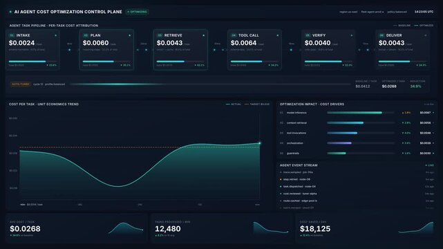Click the status dot on the INTAKE card
The width and height of the screenshot is (443, 249).
(x=56, y=35)
